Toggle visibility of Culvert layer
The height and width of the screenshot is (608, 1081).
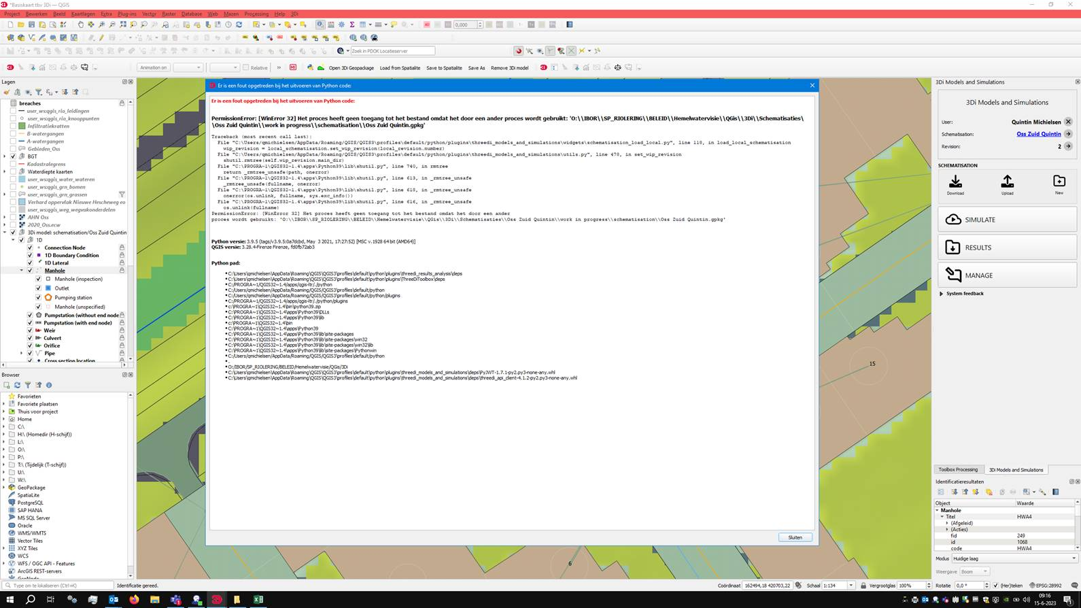30,338
